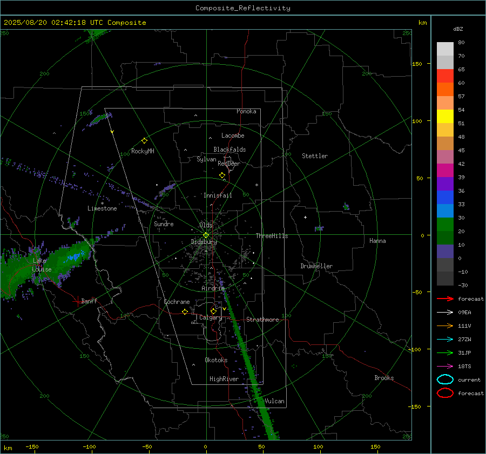Select the Sylvan label on map
The width and height of the screenshot is (486, 454).
tap(206, 159)
